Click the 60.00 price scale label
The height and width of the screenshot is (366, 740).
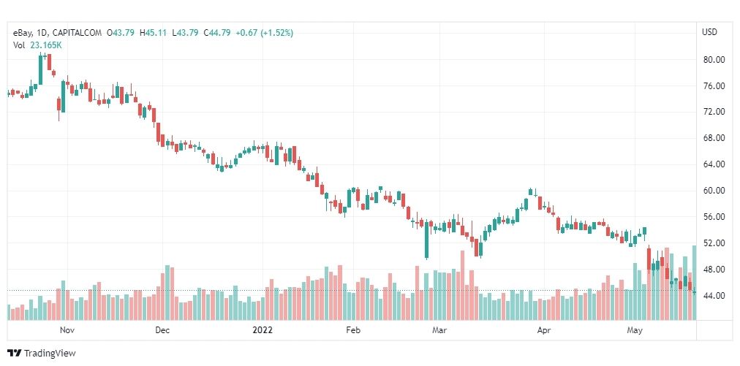click(713, 191)
